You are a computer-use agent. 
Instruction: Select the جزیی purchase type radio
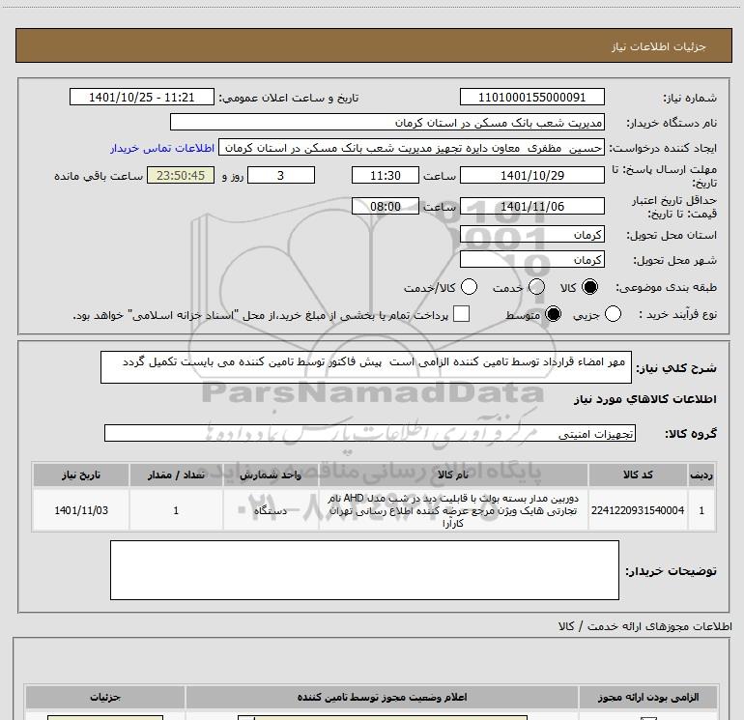[x=613, y=314]
